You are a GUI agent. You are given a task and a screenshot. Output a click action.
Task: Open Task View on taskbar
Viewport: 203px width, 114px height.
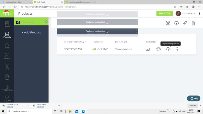[x=61, y=111]
